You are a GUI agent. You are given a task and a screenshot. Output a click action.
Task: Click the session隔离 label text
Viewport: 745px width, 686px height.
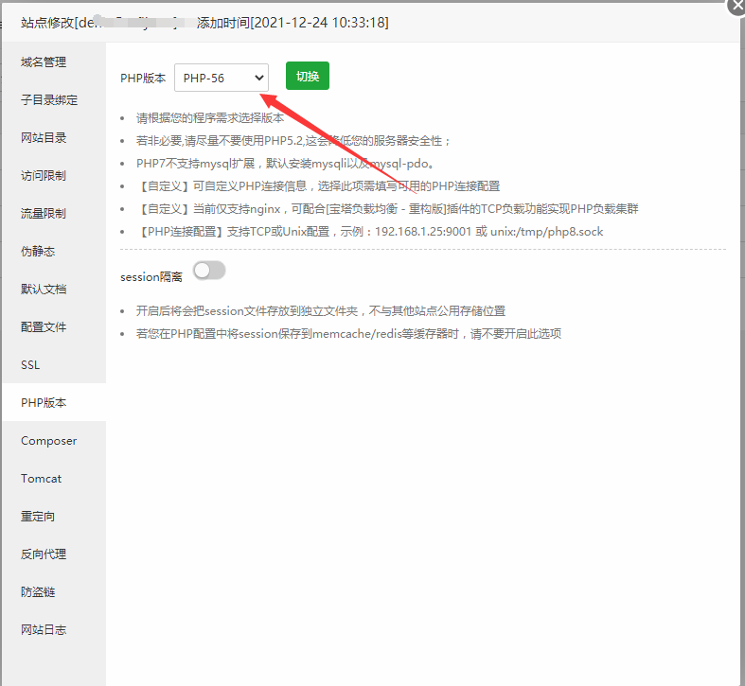151,277
